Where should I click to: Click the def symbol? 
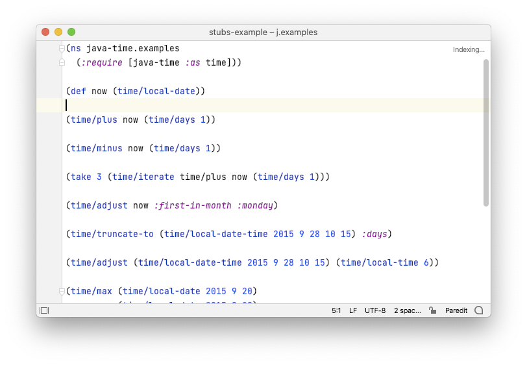point(79,92)
